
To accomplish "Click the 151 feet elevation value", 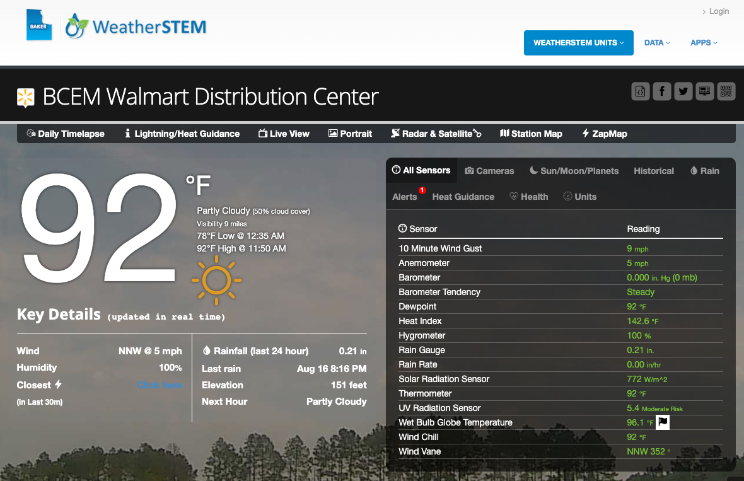I will (349, 385).
